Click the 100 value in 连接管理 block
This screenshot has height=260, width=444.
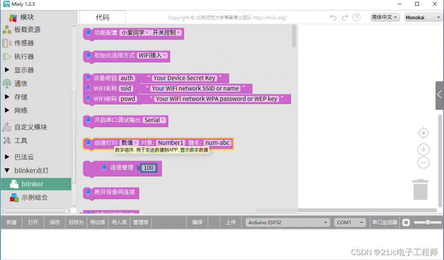click(x=149, y=168)
